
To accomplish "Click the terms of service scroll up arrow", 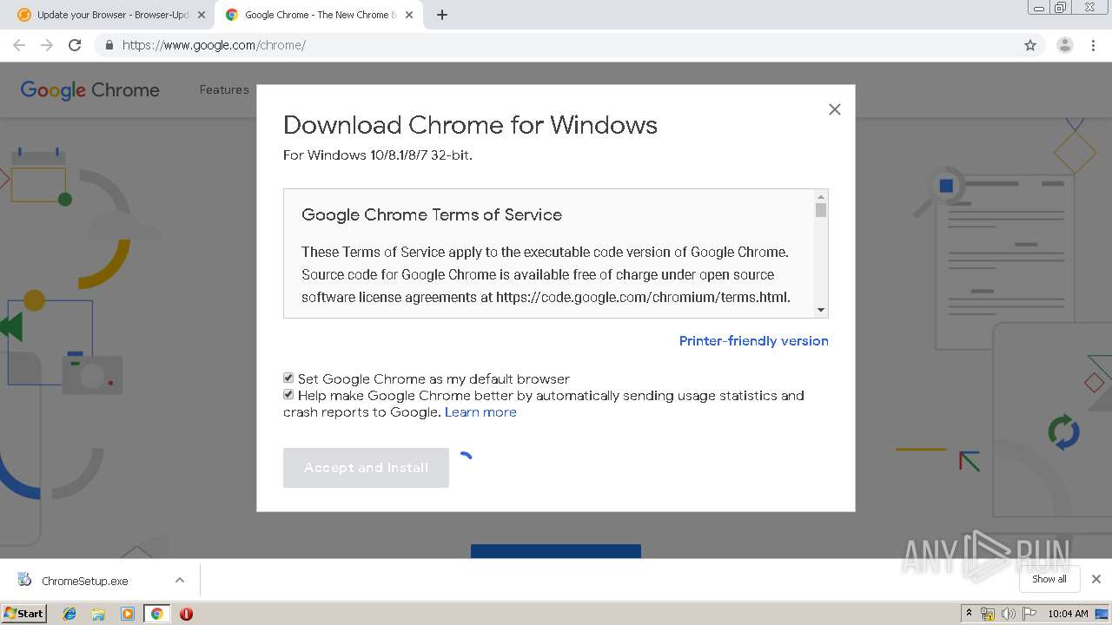I will 821,197.
